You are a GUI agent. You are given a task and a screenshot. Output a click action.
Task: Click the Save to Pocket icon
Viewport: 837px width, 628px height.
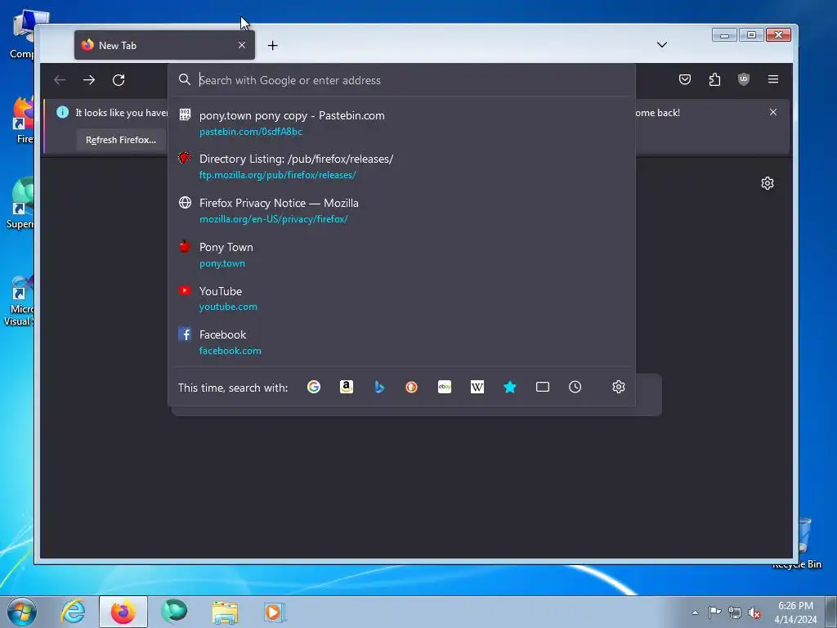tap(685, 79)
